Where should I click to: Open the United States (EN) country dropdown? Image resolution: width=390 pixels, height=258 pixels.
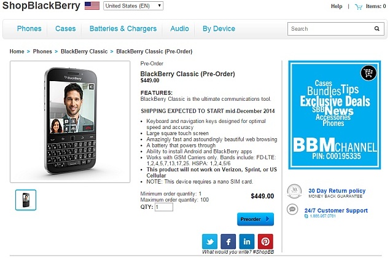click(x=133, y=6)
